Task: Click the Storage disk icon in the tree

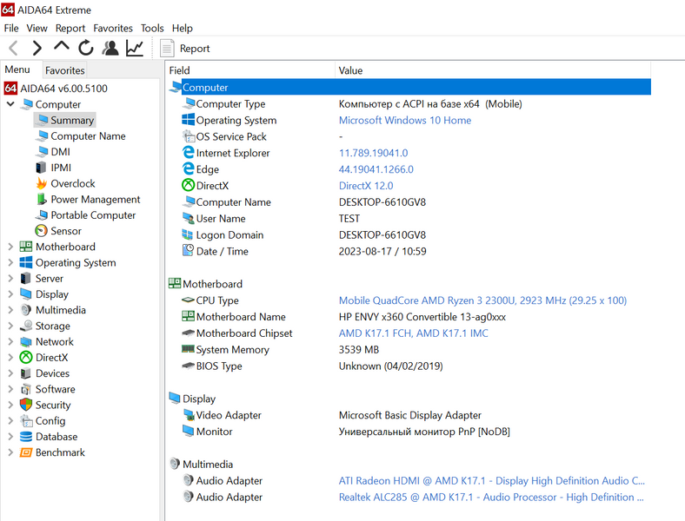Action: (26, 326)
